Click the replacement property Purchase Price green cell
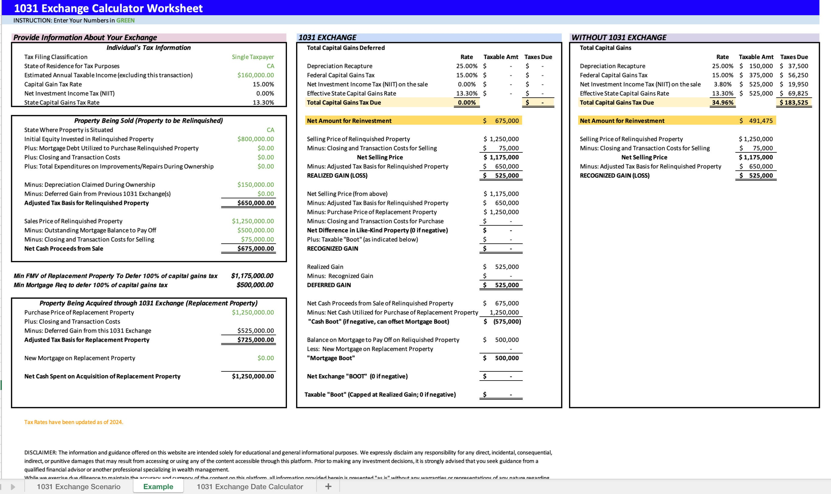831x494 pixels. point(253,312)
